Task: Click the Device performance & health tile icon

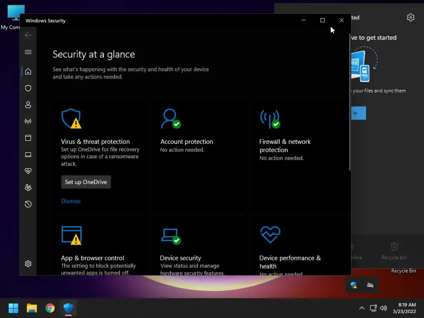Action: [x=270, y=235]
